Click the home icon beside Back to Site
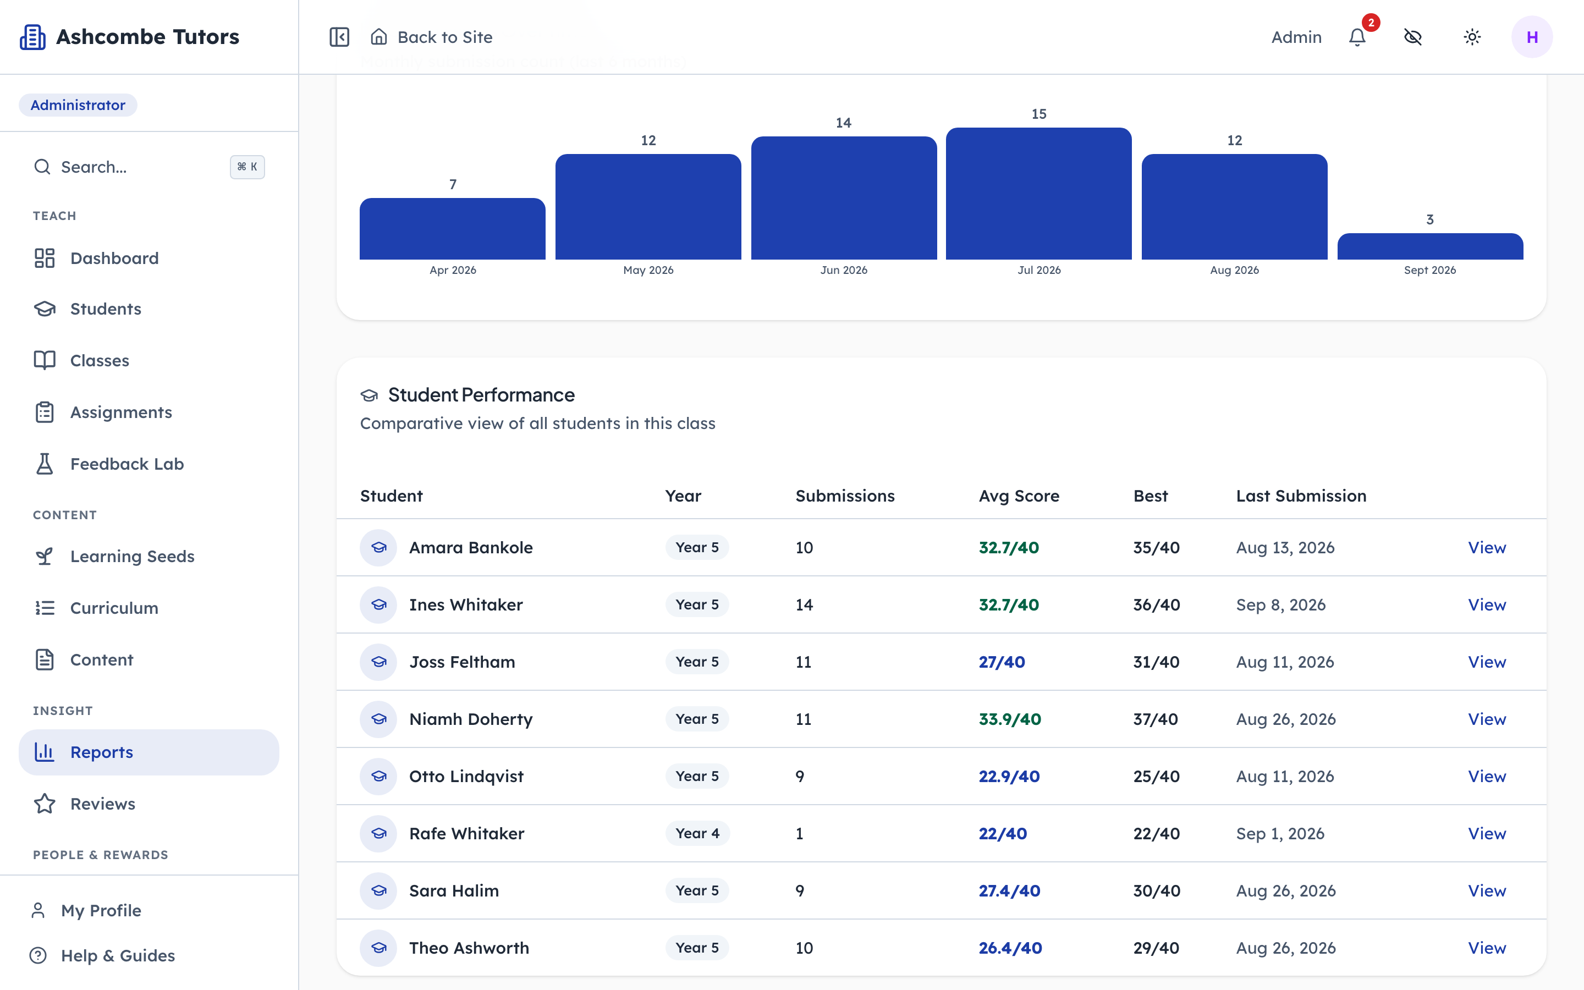Viewport: 1584px width, 990px height. [379, 37]
